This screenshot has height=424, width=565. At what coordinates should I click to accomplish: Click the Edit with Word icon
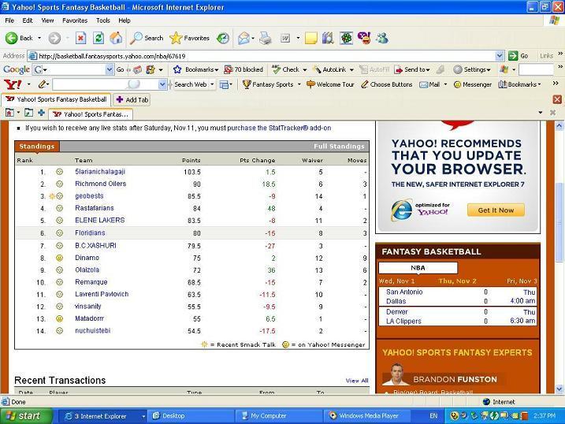click(285, 38)
